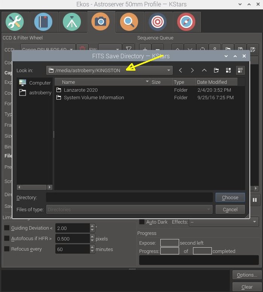Select astroberry home in the sidebar
This screenshot has height=292, width=263.
(x=35, y=92)
